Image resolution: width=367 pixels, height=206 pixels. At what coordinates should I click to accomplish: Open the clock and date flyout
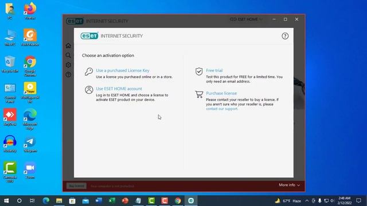tap(344, 201)
